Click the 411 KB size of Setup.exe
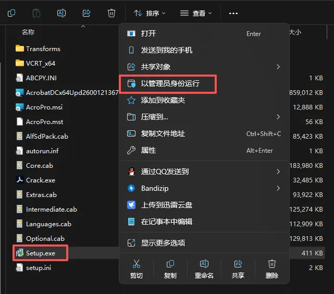The height and width of the screenshot is (294, 334). (x=312, y=253)
